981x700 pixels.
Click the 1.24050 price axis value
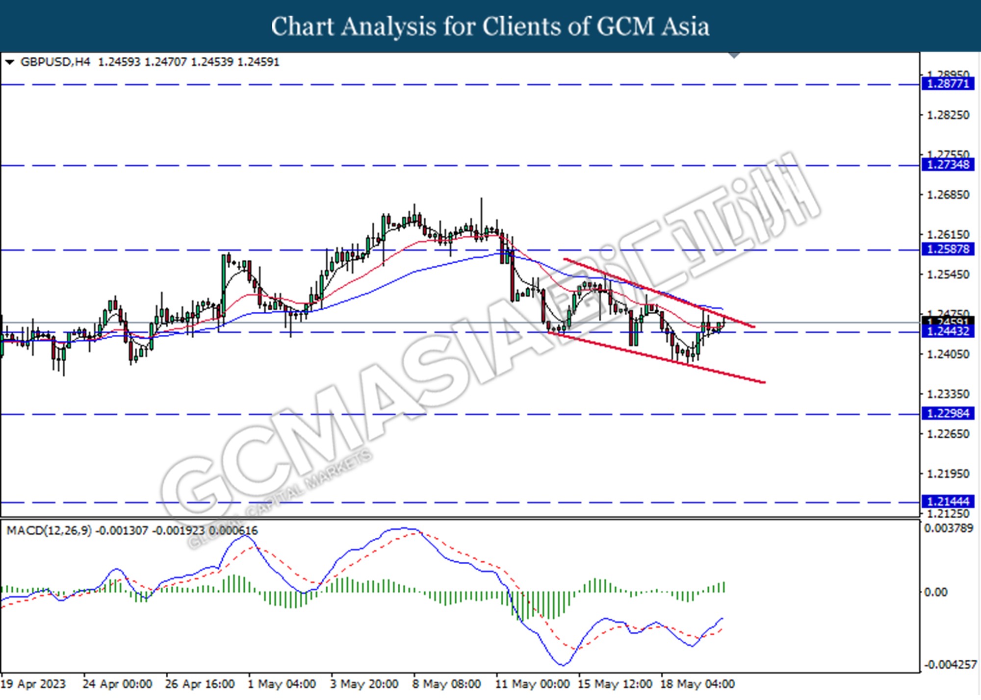click(948, 354)
